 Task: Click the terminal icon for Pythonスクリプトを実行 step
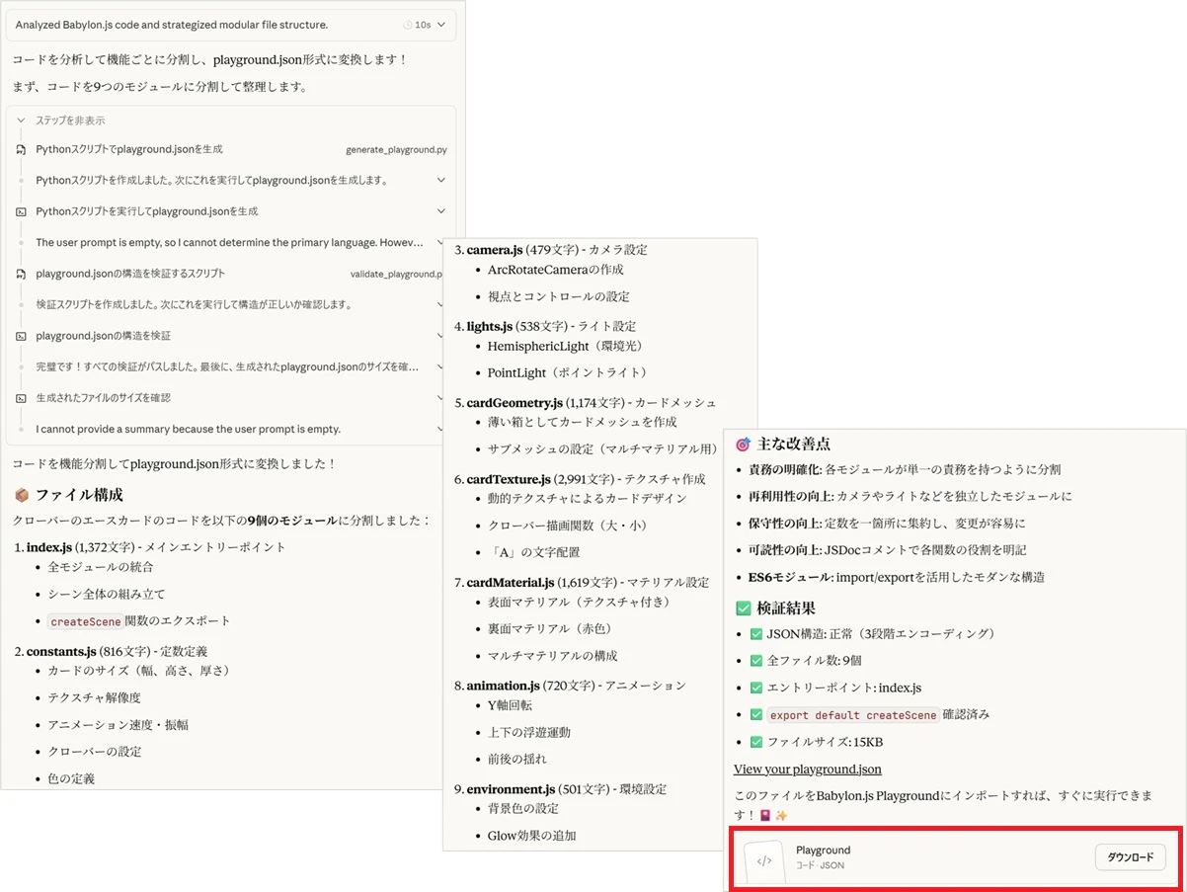(22, 210)
